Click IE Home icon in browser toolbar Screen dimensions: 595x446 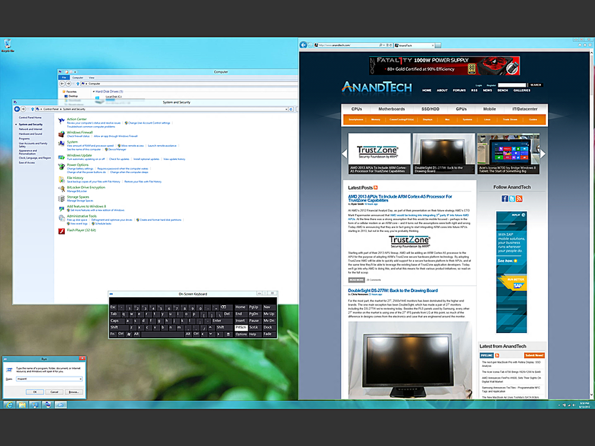pyautogui.click(x=580, y=45)
